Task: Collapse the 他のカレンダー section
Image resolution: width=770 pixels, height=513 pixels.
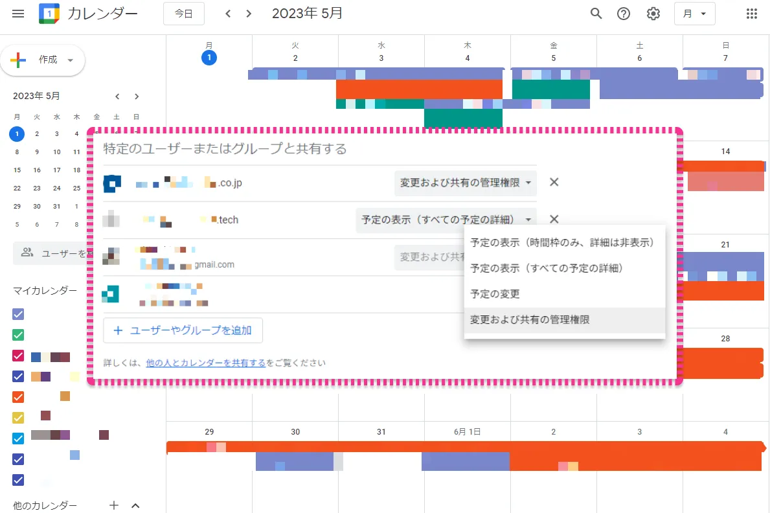Action: pyautogui.click(x=135, y=505)
